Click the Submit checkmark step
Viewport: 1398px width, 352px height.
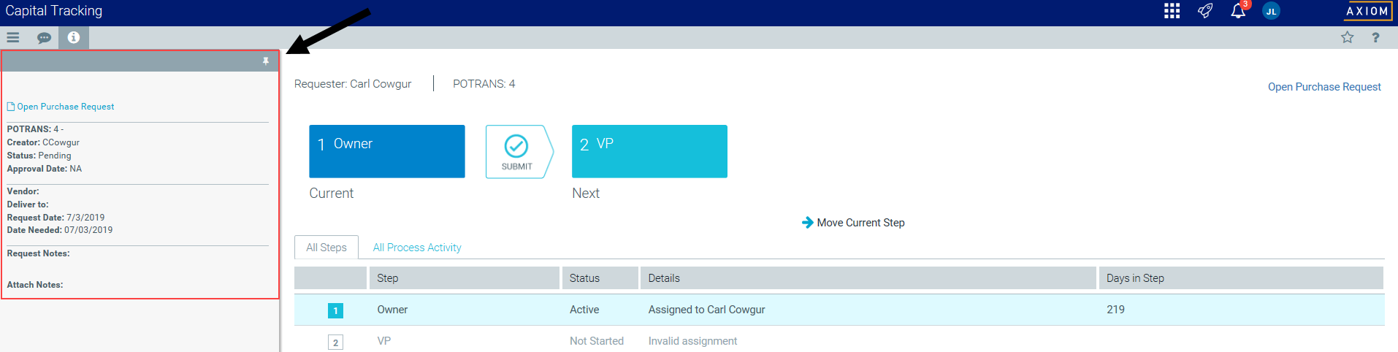(517, 151)
